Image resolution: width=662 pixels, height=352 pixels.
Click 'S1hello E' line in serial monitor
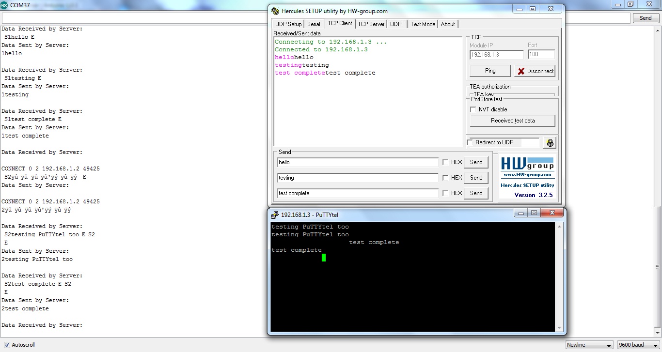pyautogui.click(x=19, y=37)
